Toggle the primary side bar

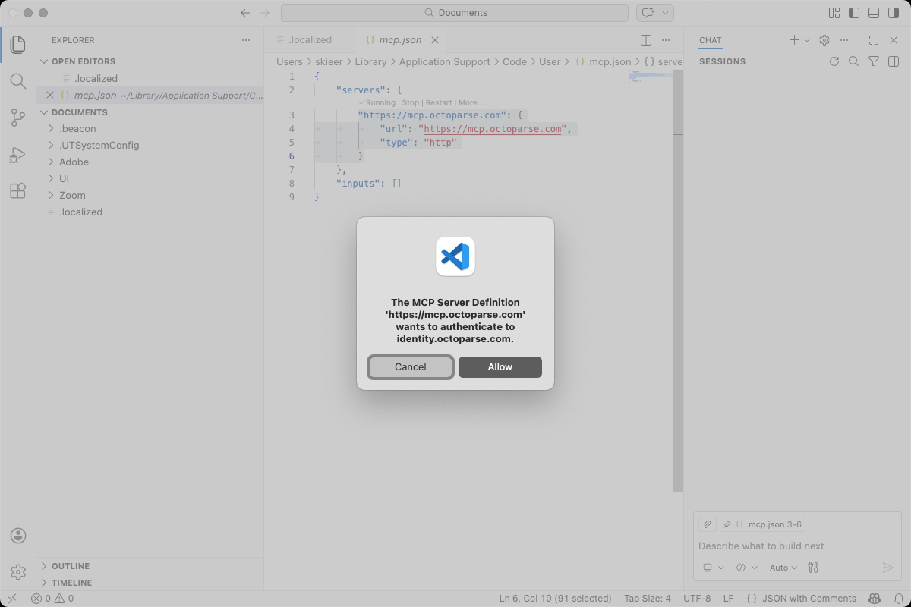point(854,13)
